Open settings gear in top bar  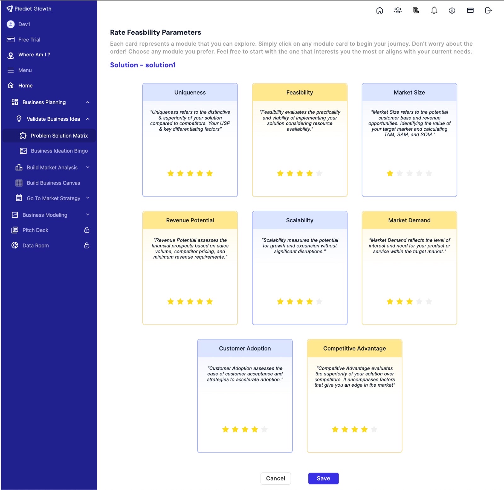point(452,10)
